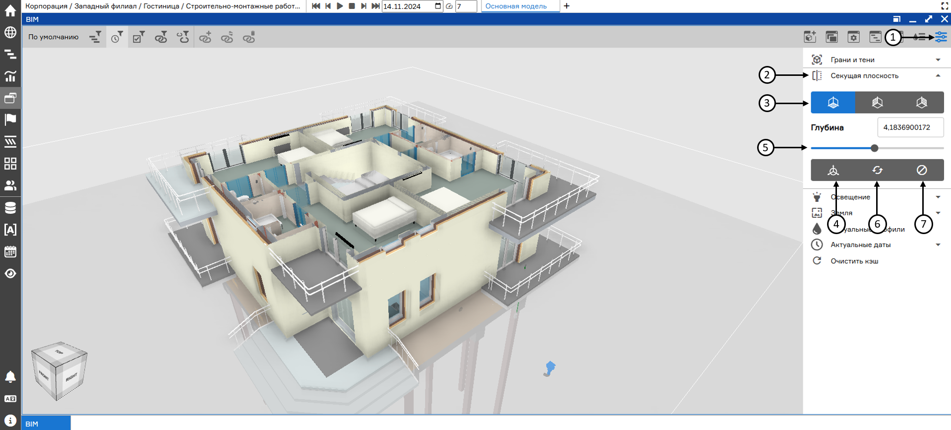Expand the Земля section arrow
This screenshot has height=430, width=951.
pyautogui.click(x=938, y=213)
